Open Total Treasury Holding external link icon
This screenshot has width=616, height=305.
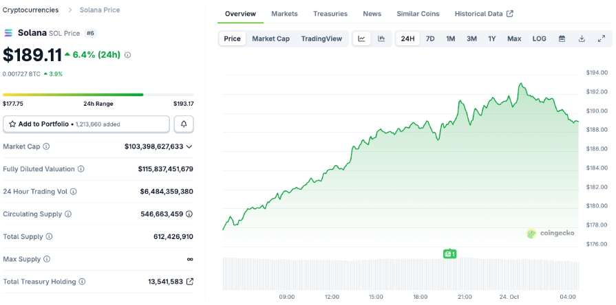190,282
